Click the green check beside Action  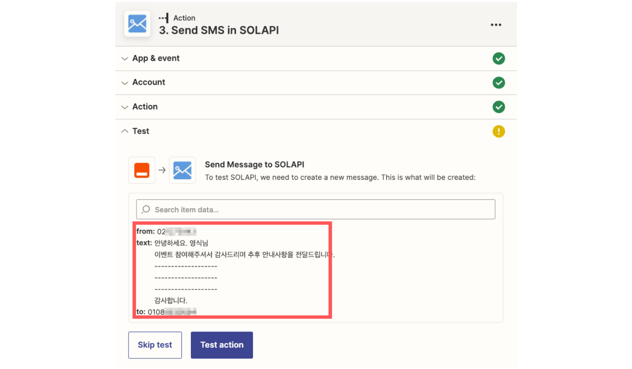[499, 107]
